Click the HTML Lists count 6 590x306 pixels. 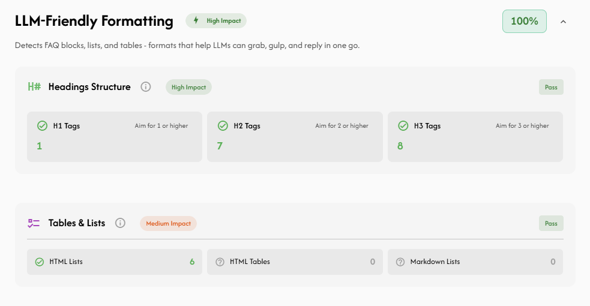pyautogui.click(x=192, y=262)
